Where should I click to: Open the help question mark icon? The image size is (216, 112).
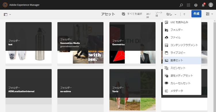coord(196,5)
